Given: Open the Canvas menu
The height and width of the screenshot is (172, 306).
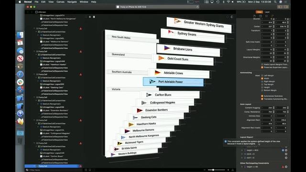Looking at the screenshot, I should pyautogui.click(x=61, y=2).
